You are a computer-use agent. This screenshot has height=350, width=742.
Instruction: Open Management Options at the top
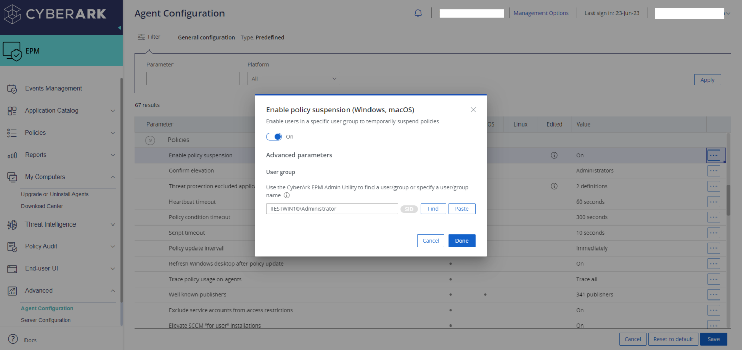tap(541, 13)
